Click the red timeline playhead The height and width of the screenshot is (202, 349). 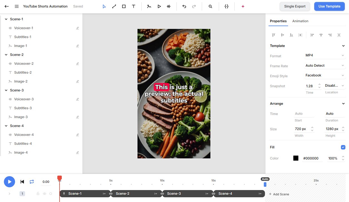click(x=60, y=178)
